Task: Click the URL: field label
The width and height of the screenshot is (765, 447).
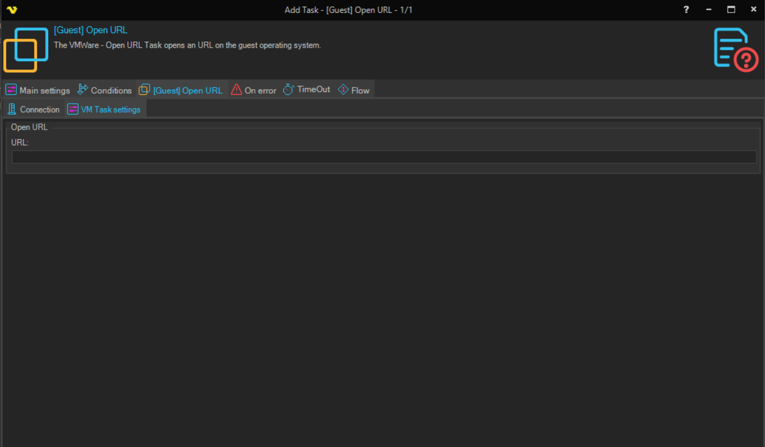Action: 20,142
